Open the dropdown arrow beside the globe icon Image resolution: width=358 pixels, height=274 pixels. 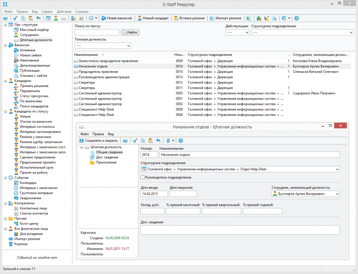pyautogui.click(x=289, y=18)
